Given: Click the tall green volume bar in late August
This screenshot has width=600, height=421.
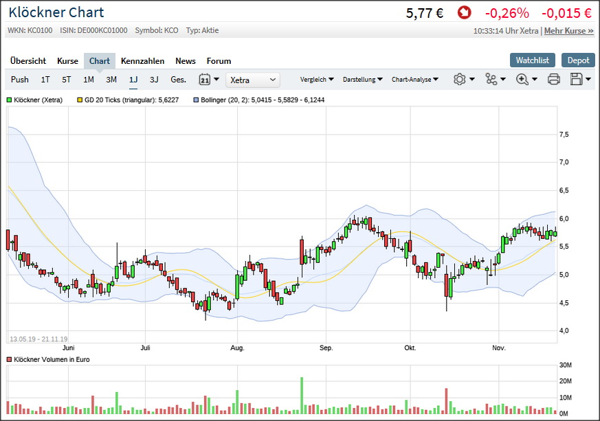Looking at the screenshot, I should [302, 396].
